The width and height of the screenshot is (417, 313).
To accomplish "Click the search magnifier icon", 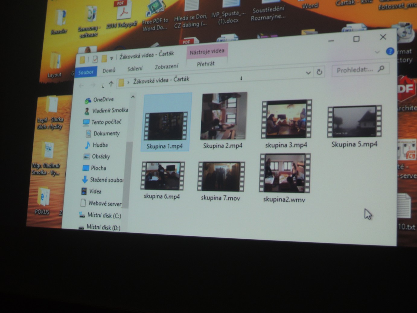I will [x=381, y=69].
